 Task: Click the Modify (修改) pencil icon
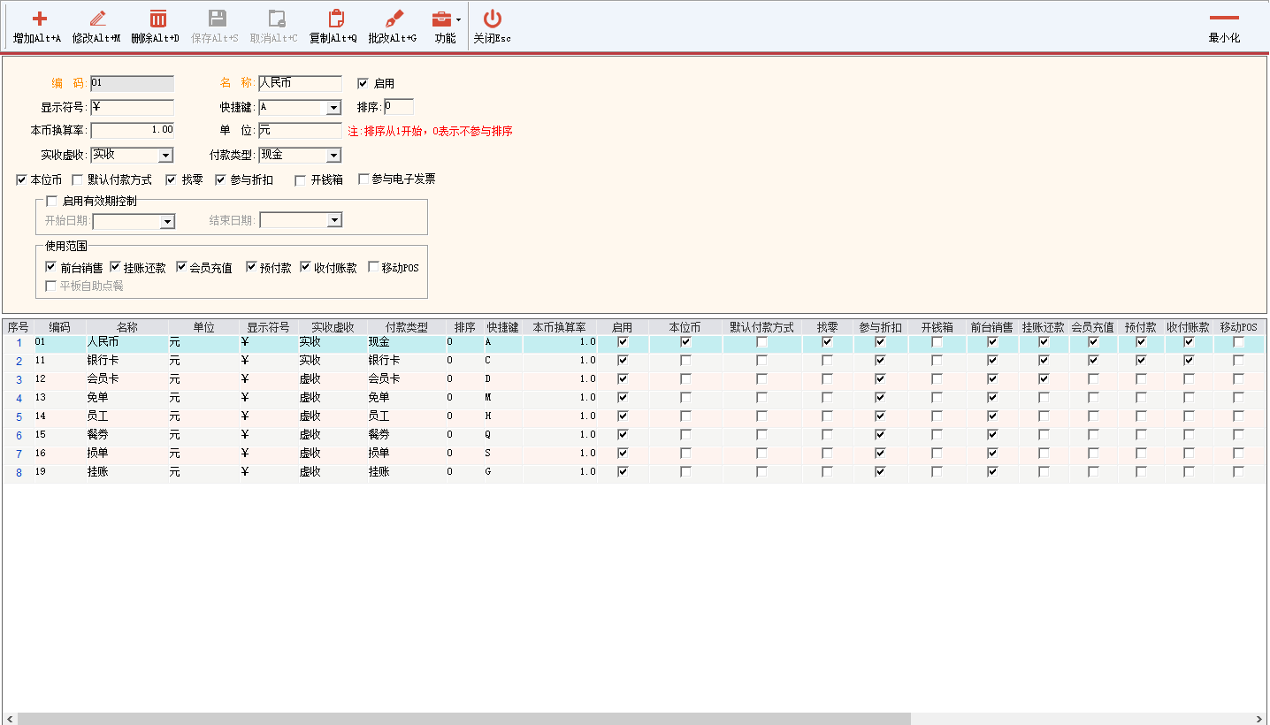[97, 19]
